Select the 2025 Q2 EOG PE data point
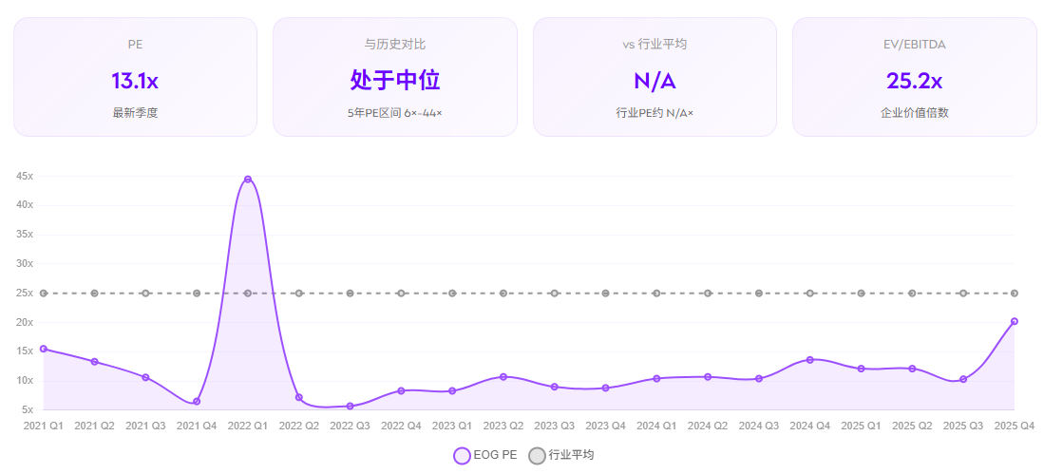 click(x=912, y=369)
